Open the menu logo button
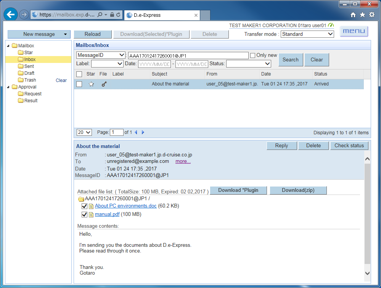This screenshot has width=381, height=288. (354, 31)
